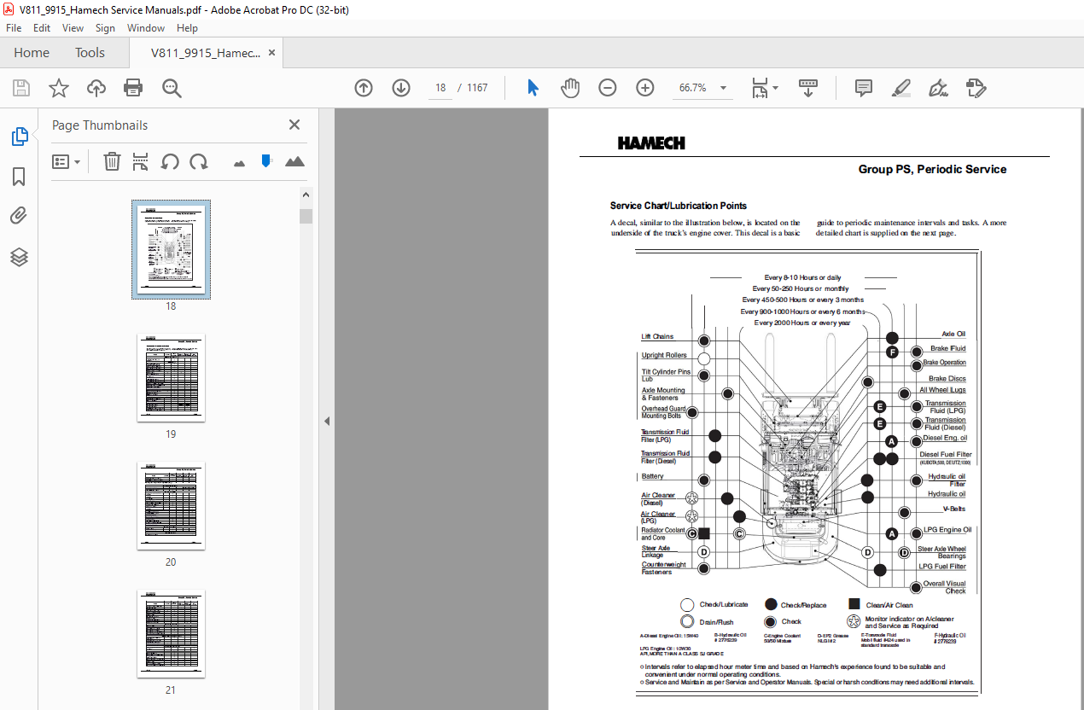Select page 20 thumbnail

(171, 506)
